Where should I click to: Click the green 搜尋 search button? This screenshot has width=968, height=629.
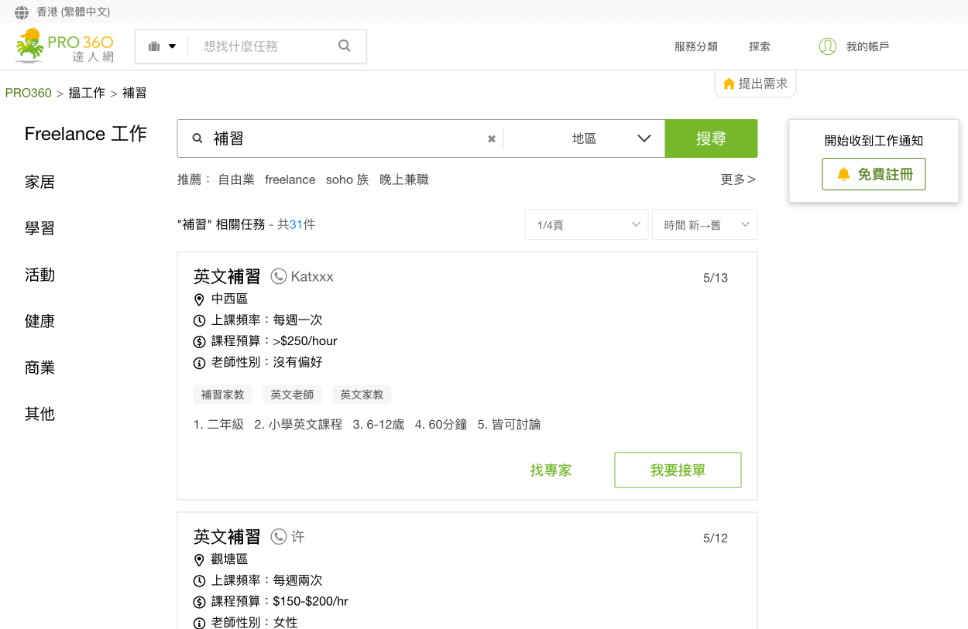click(711, 138)
